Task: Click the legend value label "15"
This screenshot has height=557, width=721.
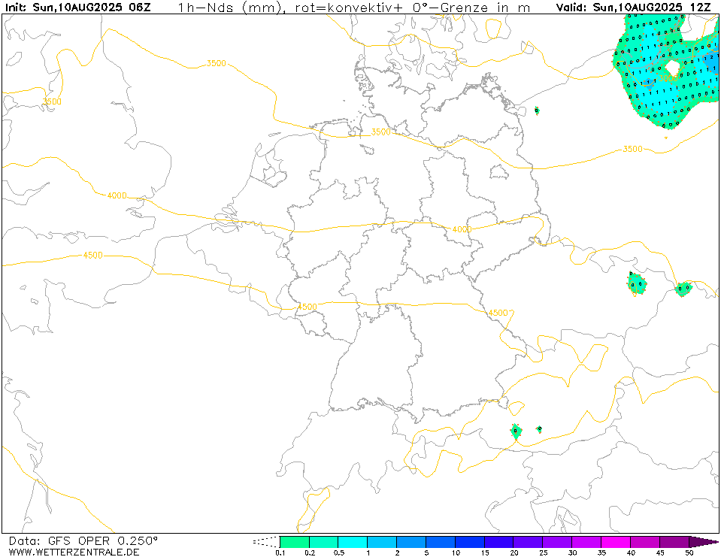Action: (485, 552)
